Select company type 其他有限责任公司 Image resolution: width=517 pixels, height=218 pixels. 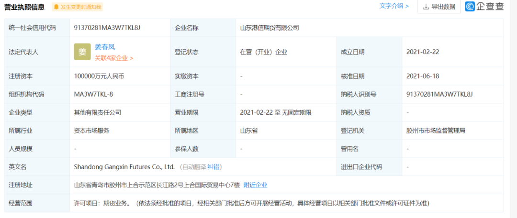[x=98, y=112]
